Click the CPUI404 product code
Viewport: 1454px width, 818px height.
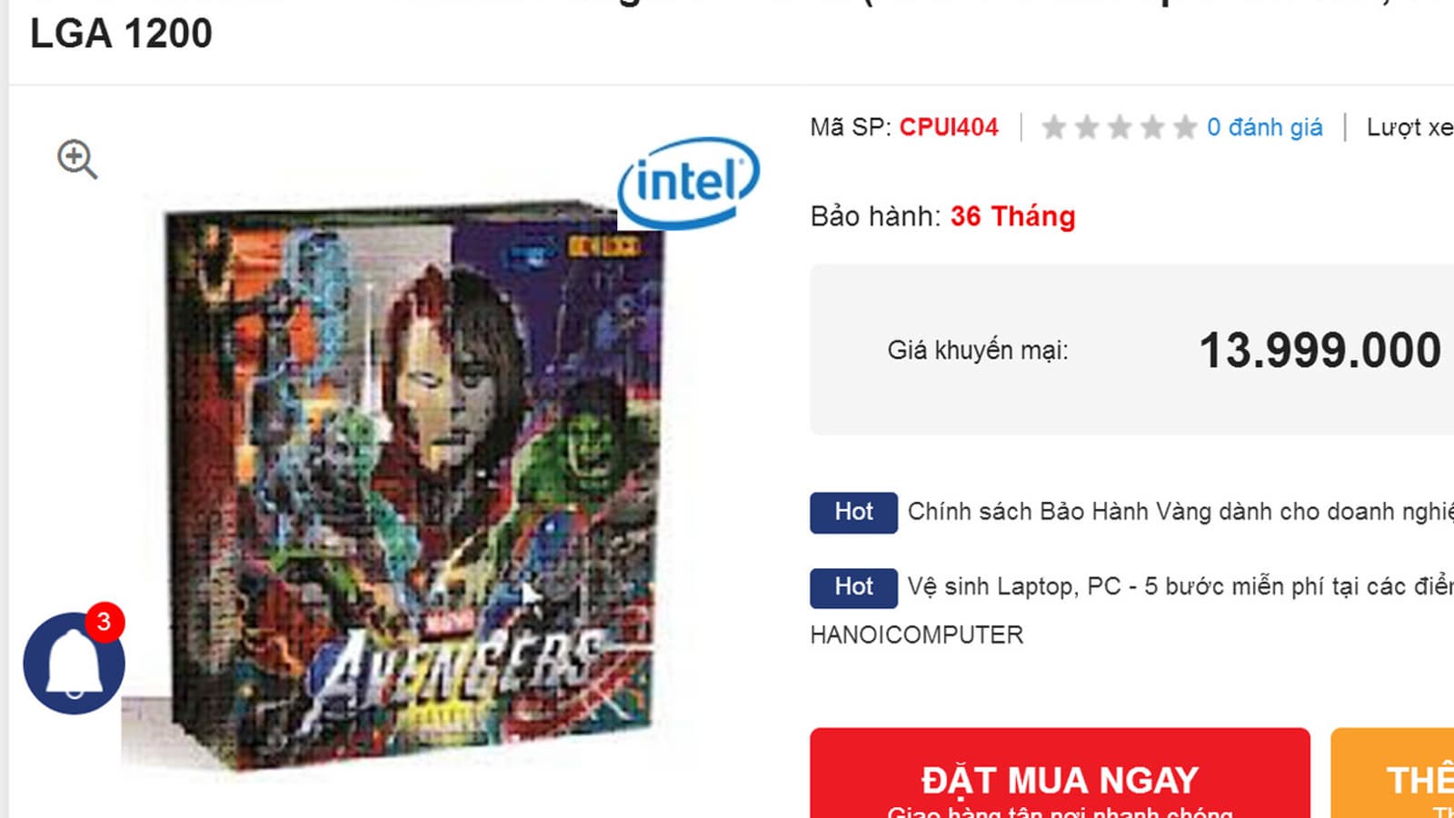948,127
